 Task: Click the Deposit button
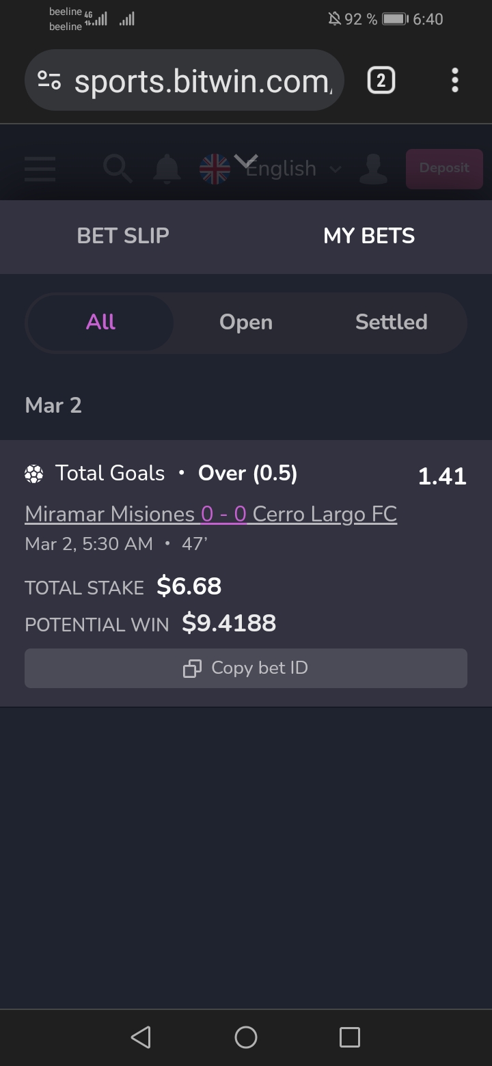(444, 168)
